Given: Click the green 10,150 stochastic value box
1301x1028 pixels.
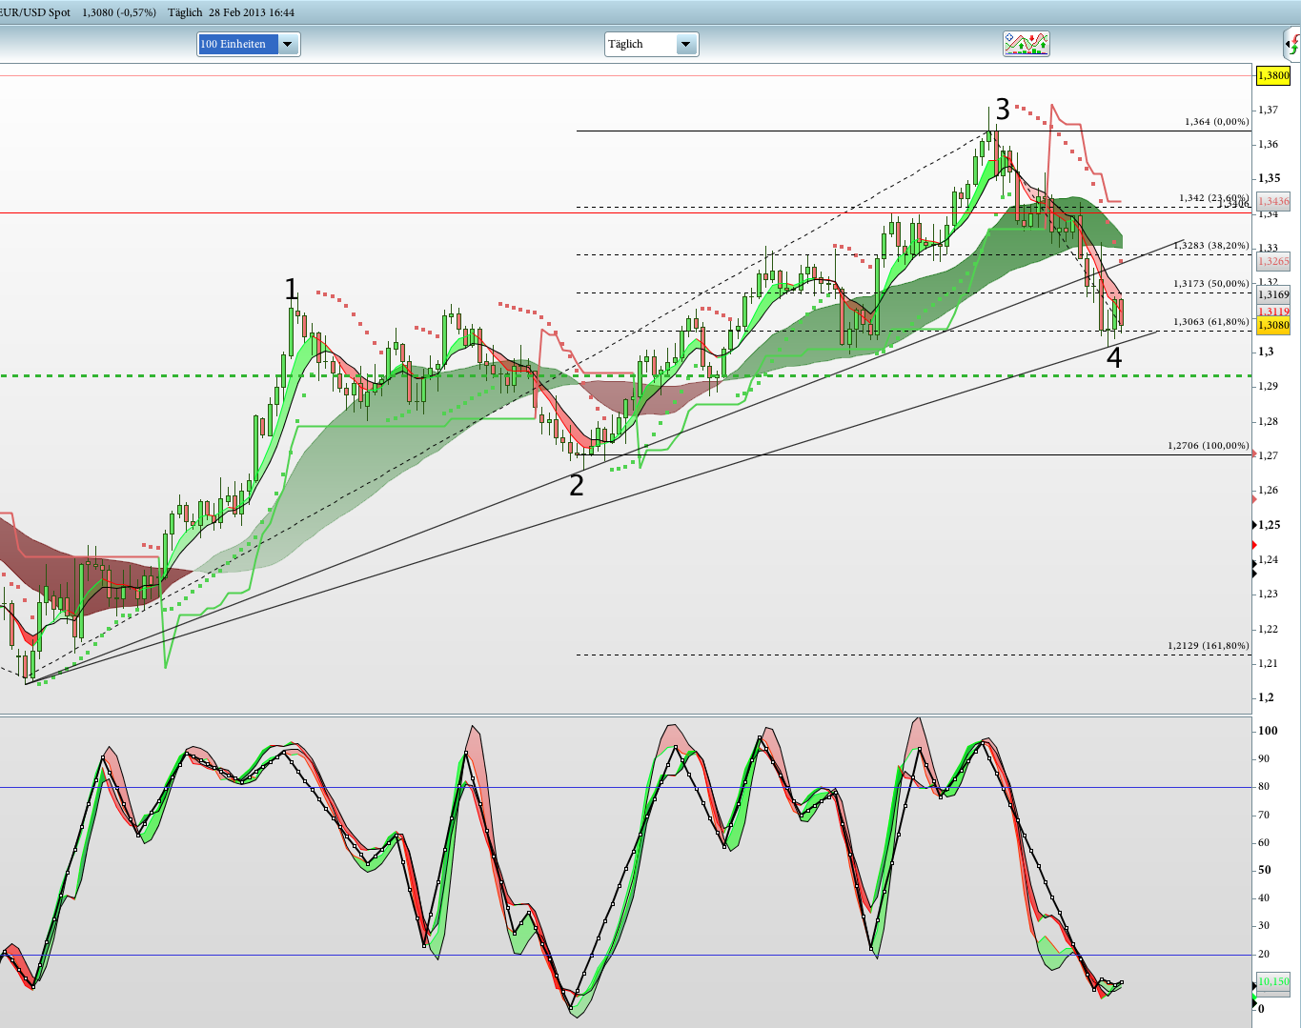Looking at the screenshot, I should [1272, 980].
